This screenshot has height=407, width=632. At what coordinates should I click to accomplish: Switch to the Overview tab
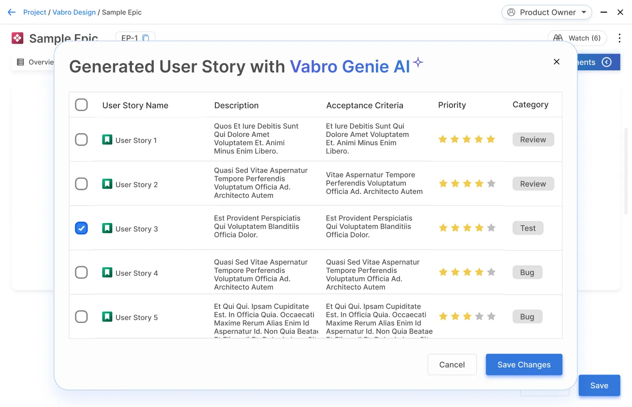click(36, 62)
